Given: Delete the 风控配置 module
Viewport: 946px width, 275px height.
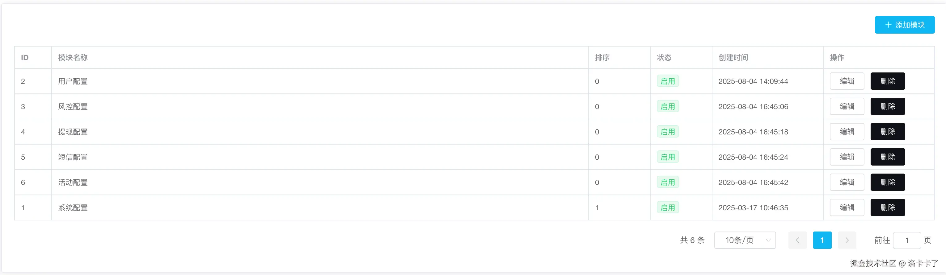Looking at the screenshot, I should point(887,106).
